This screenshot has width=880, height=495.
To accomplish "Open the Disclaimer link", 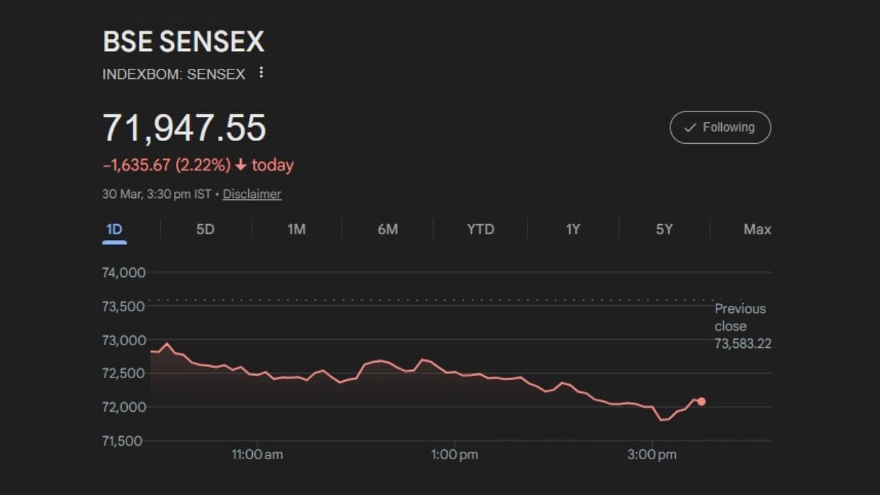I will tap(252, 194).
